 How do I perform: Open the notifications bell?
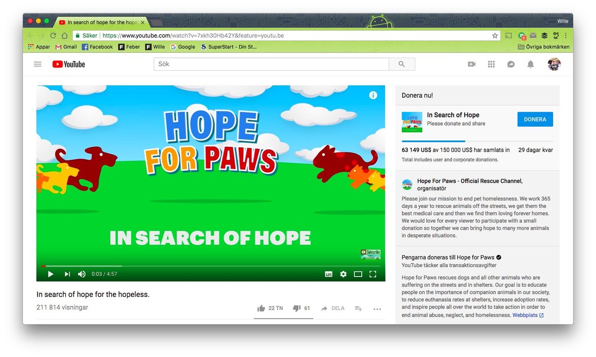pyautogui.click(x=530, y=64)
